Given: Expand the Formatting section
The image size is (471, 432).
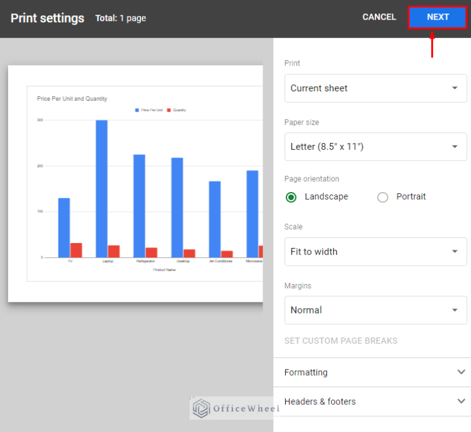Looking at the screenshot, I should pyautogui.click(x=372, y=372).
